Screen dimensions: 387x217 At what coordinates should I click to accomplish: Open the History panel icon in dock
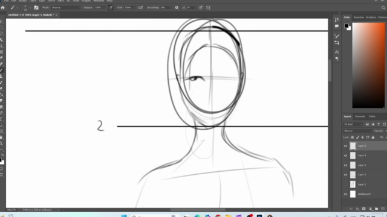tap(337, 20)
